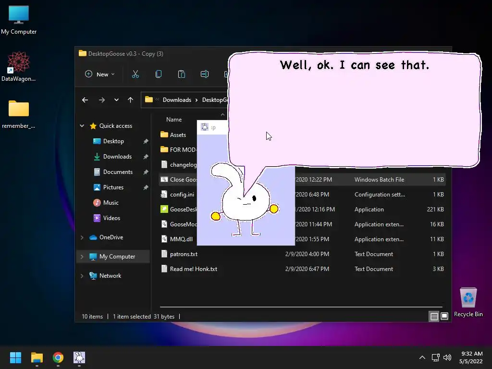Open the clock and date flyout
Image resolution: width=492 pixels, height=369 pixels.
click(x=471, y=357)
